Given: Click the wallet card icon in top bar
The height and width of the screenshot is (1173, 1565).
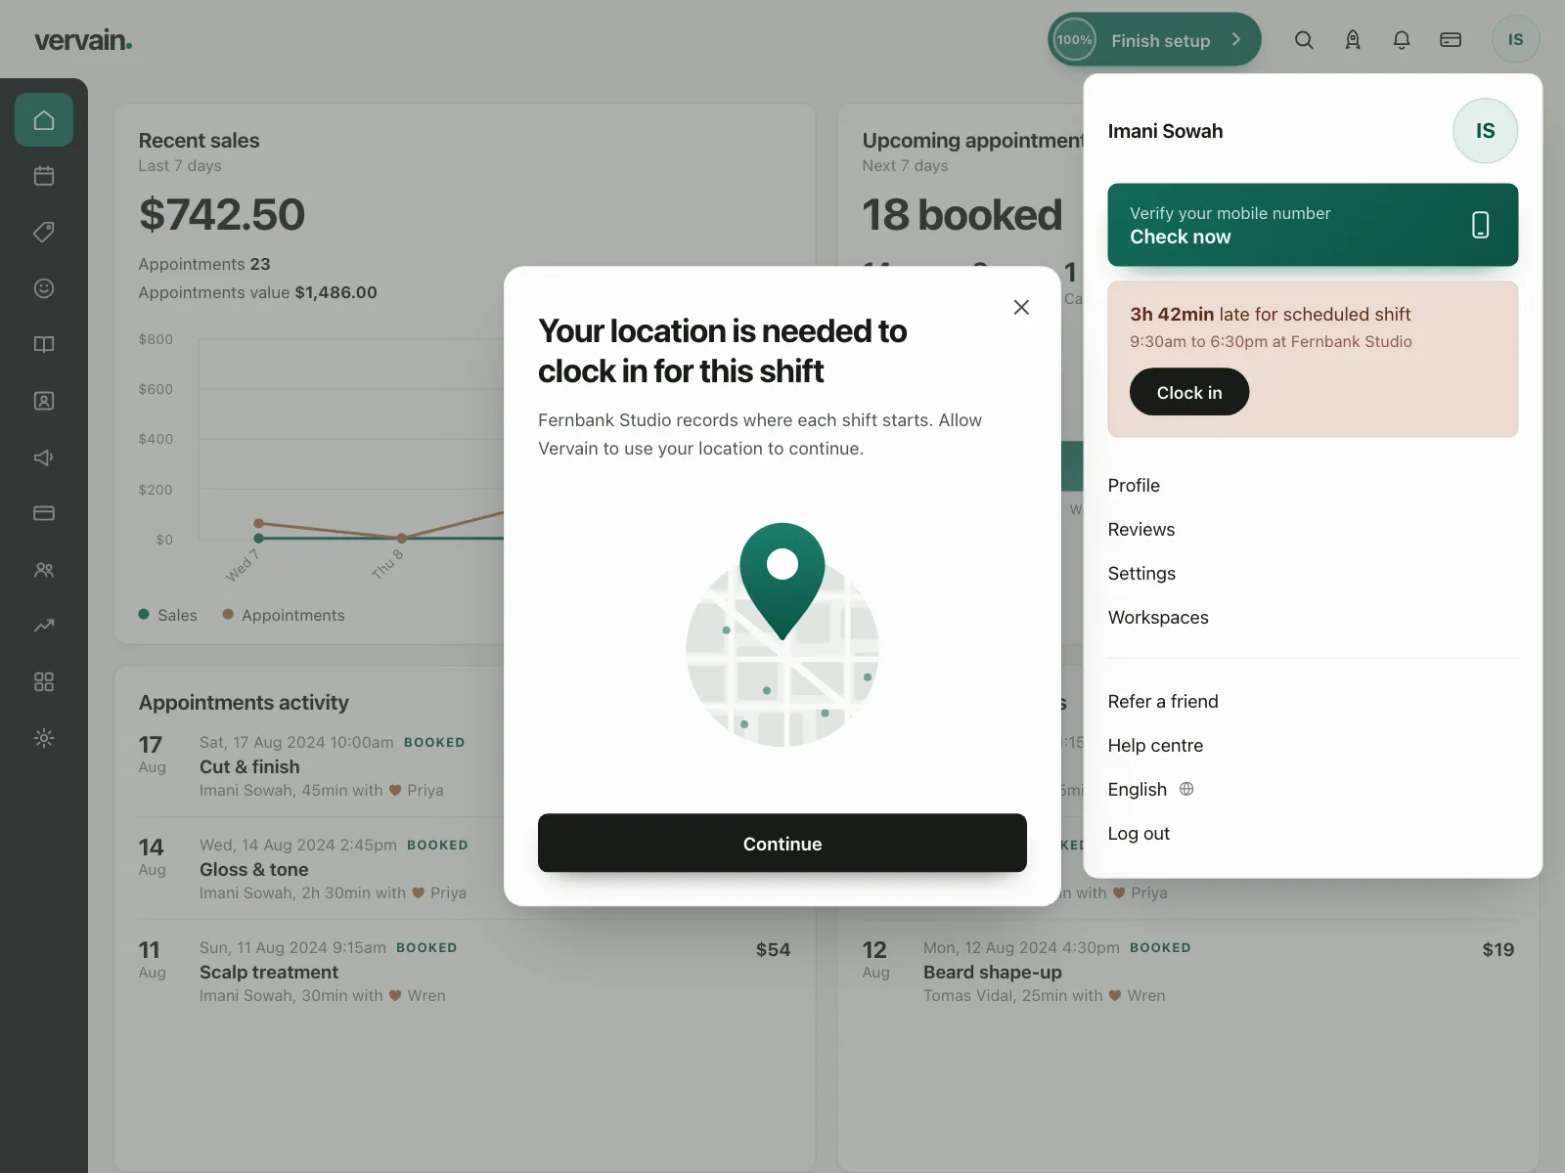Looking at the screenshot, I should (x=1451, y=40).
